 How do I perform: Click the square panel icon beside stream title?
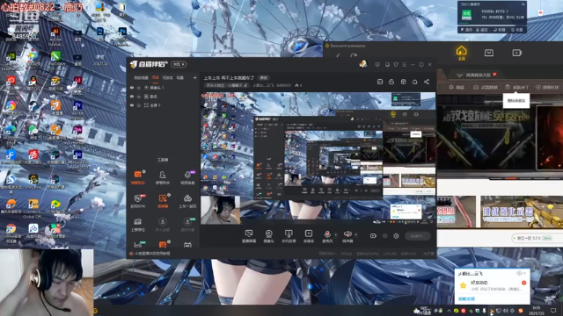point(380,82)
